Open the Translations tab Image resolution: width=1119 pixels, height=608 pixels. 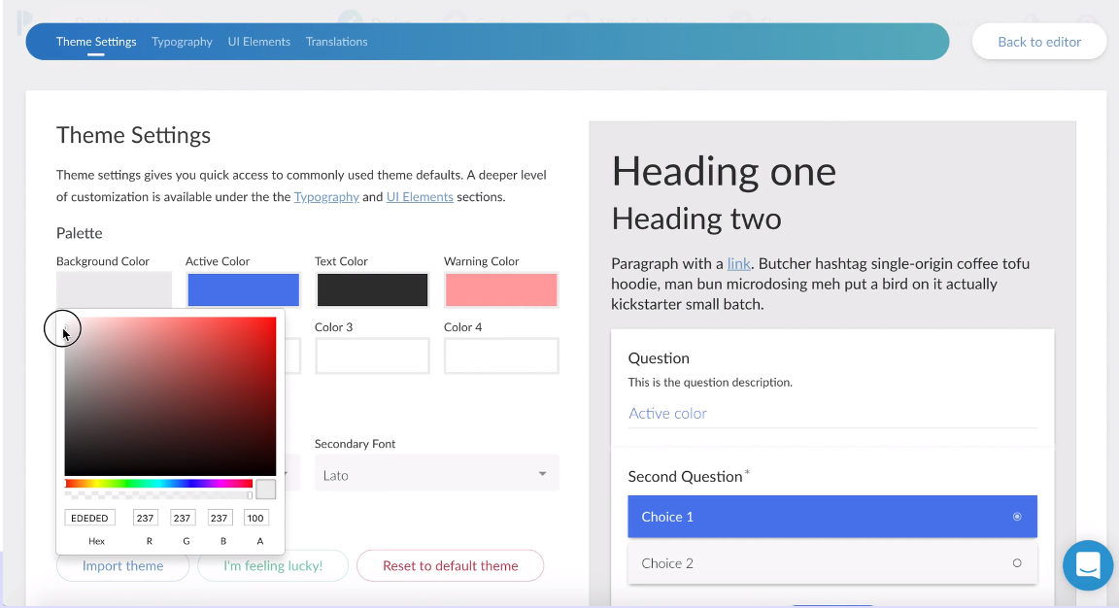pos(337,42)
